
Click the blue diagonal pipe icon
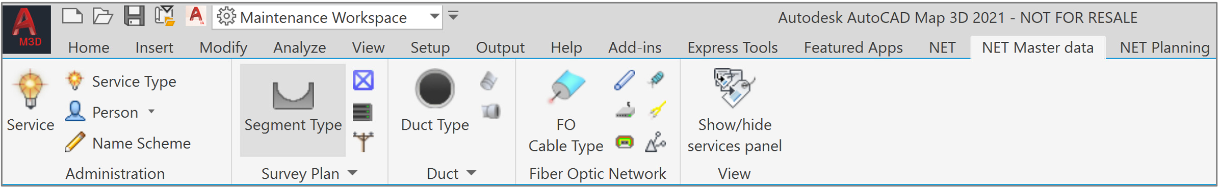(625, 80)
